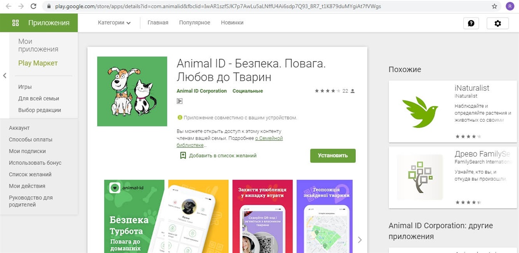
Task: Show next screenshots with right arrow
Action: [x=360, y=240]
